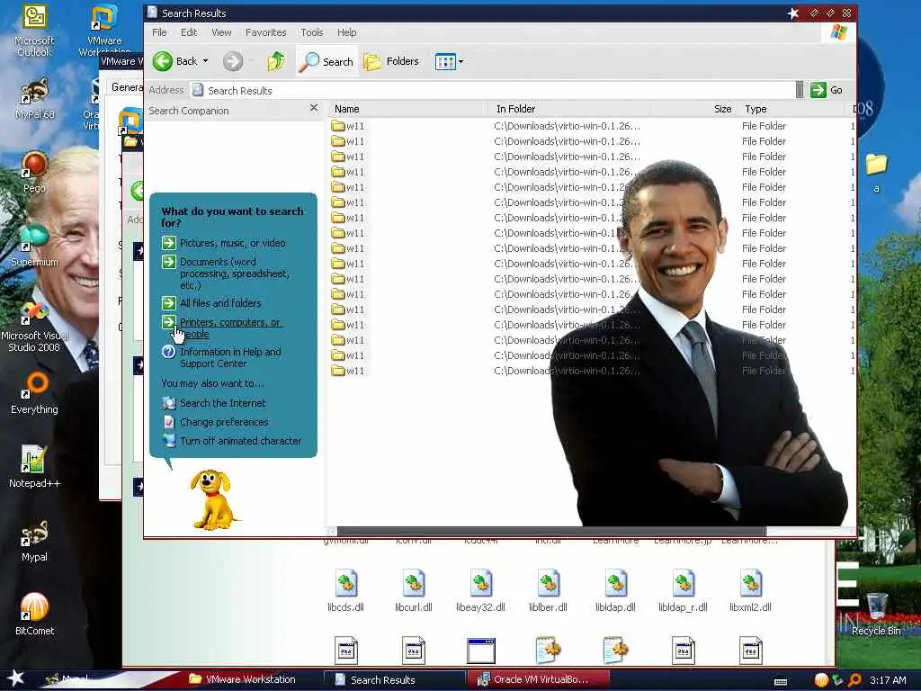The width and height of the screenshot is (921, 691).
Task: Click the system clock showing 3:17 AM
Action: point(888,680)
